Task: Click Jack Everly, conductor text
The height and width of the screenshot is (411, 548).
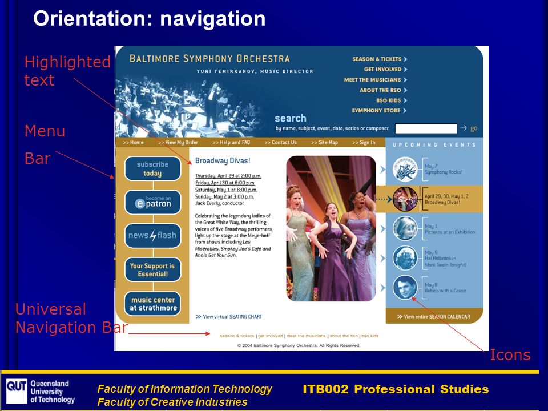Action: pos(219,203)
